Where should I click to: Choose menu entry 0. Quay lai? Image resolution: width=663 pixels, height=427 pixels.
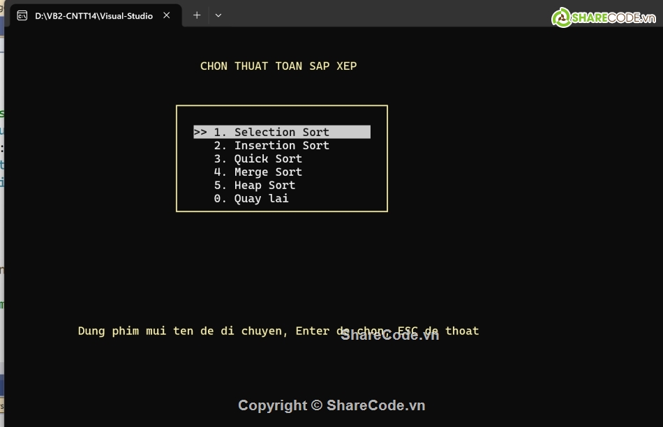click(x=251, y=198)
